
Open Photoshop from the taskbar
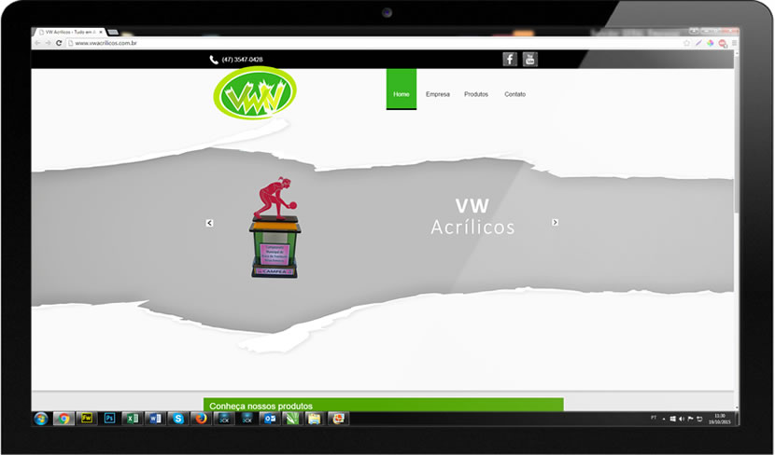pos(110,419)
